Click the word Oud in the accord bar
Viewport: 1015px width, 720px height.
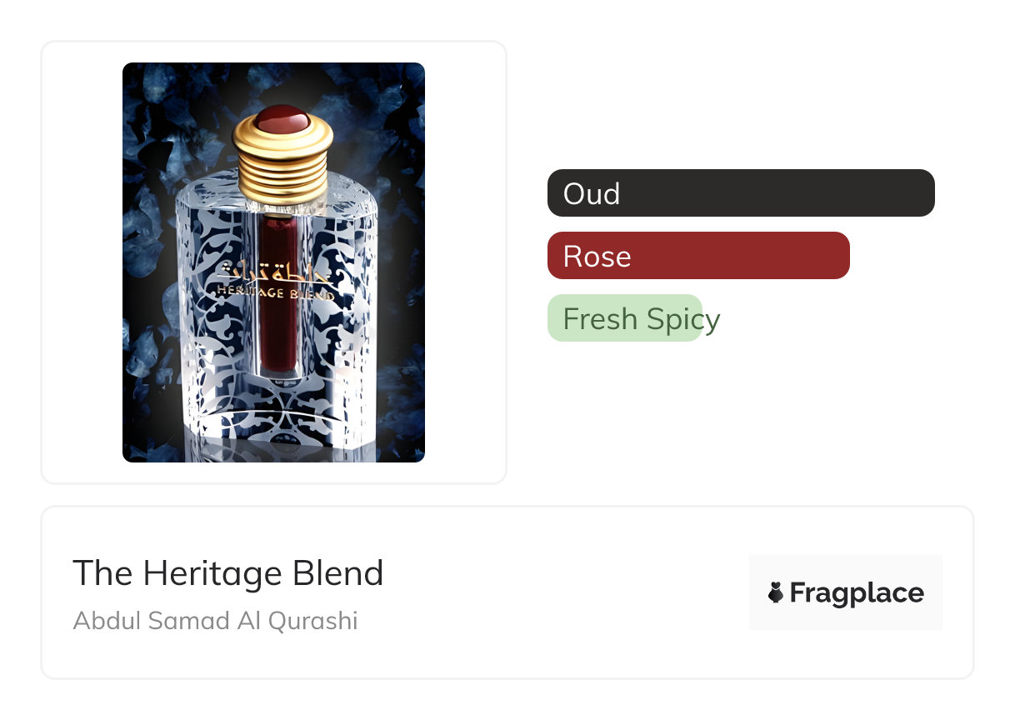pyautogui.click(x=592, y=193)
